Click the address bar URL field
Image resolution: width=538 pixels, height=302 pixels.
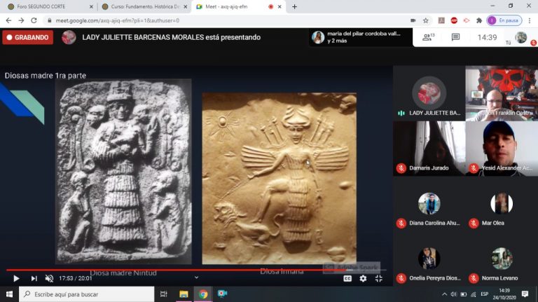coord(226,20)
